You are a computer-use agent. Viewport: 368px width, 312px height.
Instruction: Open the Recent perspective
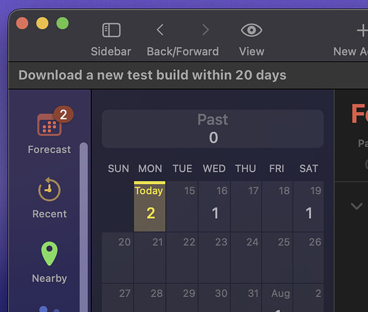pyautogui.click(x=49, y=198)
